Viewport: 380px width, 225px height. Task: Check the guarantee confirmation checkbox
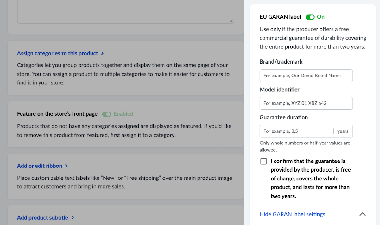[263, 161]
